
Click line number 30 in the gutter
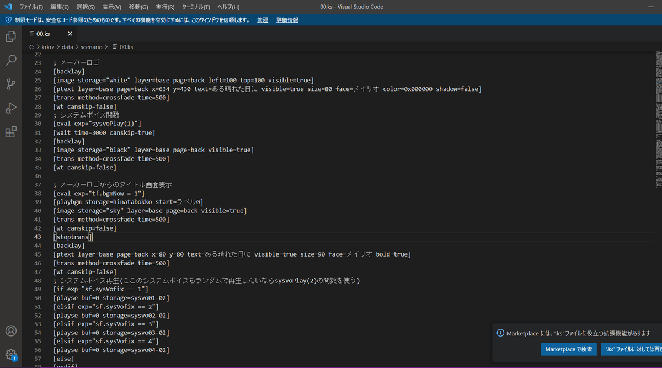[38, 124]
